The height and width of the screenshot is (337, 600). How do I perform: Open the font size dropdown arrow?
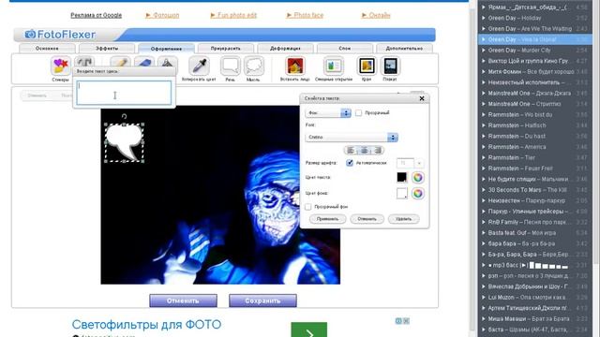[x=419, y=163]
